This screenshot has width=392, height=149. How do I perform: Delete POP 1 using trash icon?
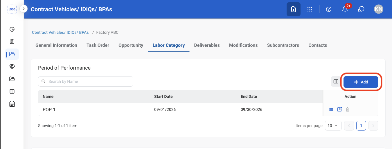pyautogui.click(x=348, y=109)
